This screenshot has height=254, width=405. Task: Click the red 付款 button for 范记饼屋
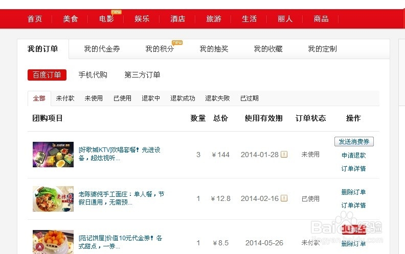point(354,230)
